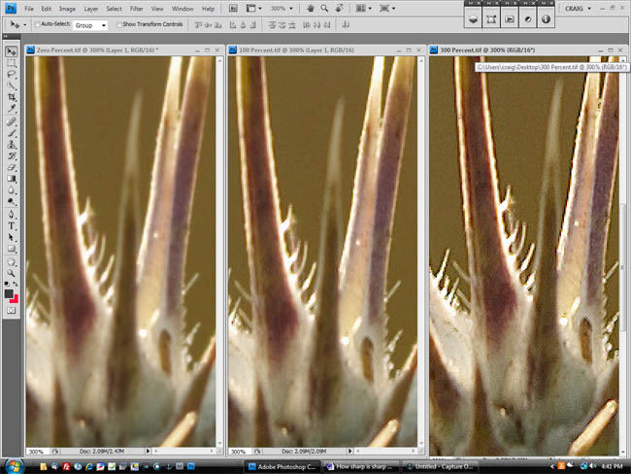The image size is (631, 474).
Task: Expand status info arrow in 100 Percent window
Action: (x=350, y=451)
